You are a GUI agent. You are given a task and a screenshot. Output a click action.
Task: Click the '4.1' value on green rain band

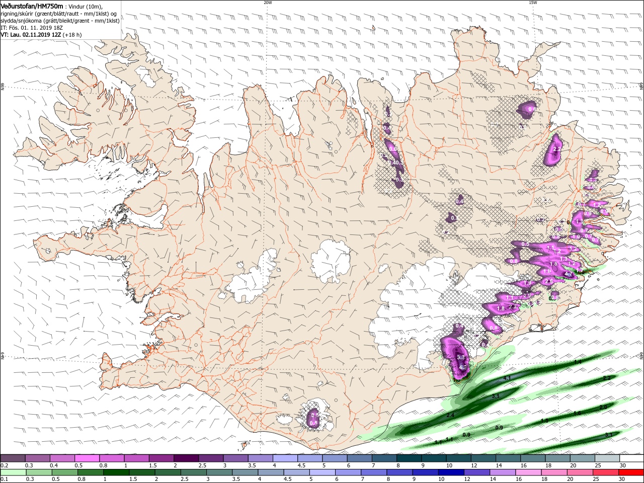pos(507,378)
